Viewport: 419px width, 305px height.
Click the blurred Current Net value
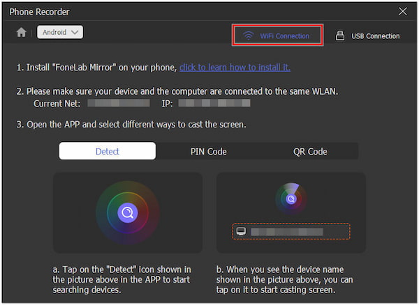tap(119, 103)
